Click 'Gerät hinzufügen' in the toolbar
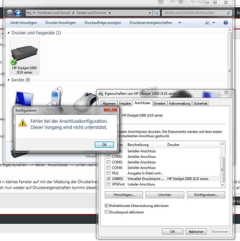The image size is (240, 241). click(x=24, y=23)
